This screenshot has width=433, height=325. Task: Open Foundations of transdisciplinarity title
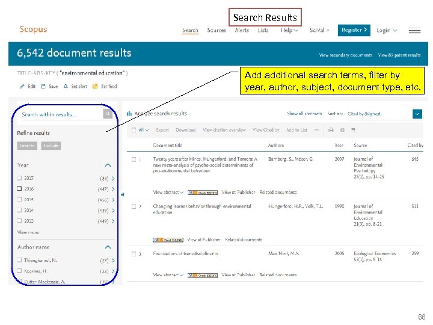[186, 253]
